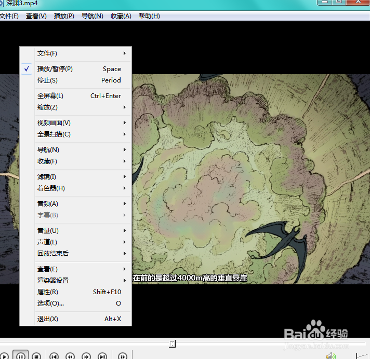Select 退出(X) in the context menu
This screenshot has height=359, width=370.
(75, 319)
